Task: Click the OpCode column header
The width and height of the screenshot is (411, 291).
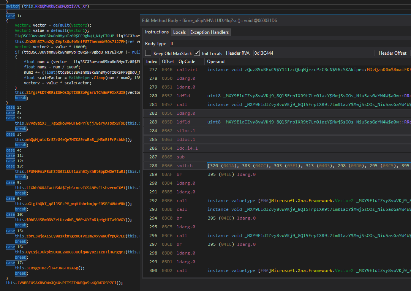Action: [187, 62]
